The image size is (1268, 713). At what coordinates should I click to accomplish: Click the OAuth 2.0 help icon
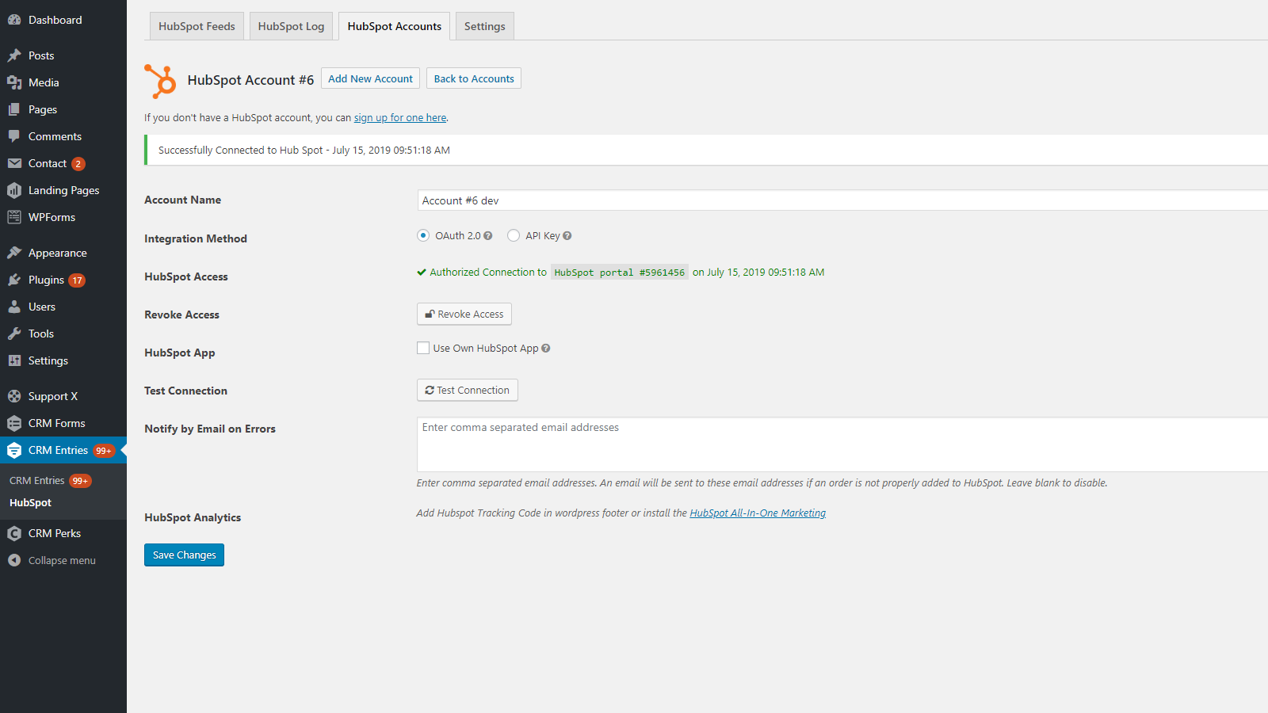(x=488, y=236)
